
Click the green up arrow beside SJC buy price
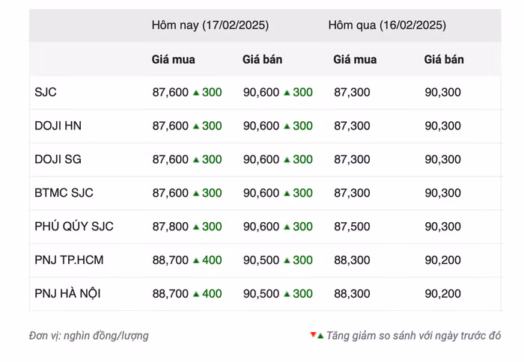(196, 93)
